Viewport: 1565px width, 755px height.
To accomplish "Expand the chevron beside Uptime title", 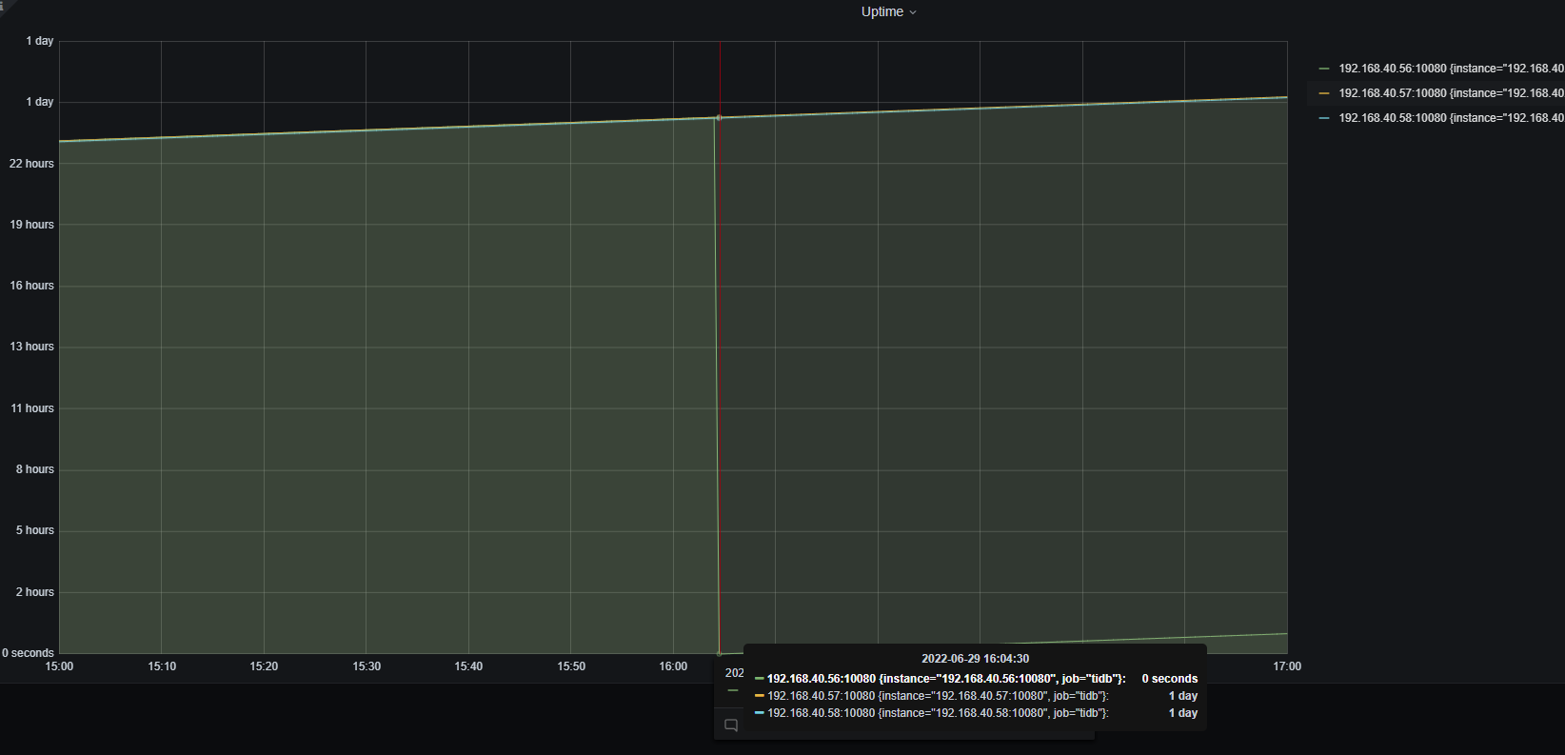I will click(913, 12).
